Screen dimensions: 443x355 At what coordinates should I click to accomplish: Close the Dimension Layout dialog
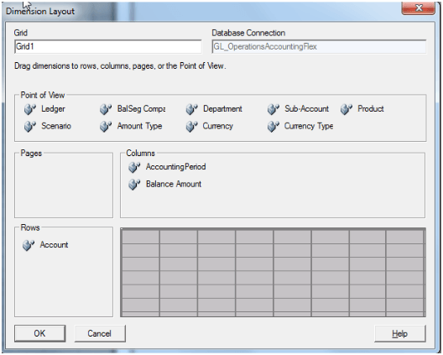tap(418, 8)
